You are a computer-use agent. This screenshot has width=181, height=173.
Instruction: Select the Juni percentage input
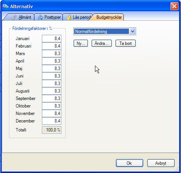[52, 76]
